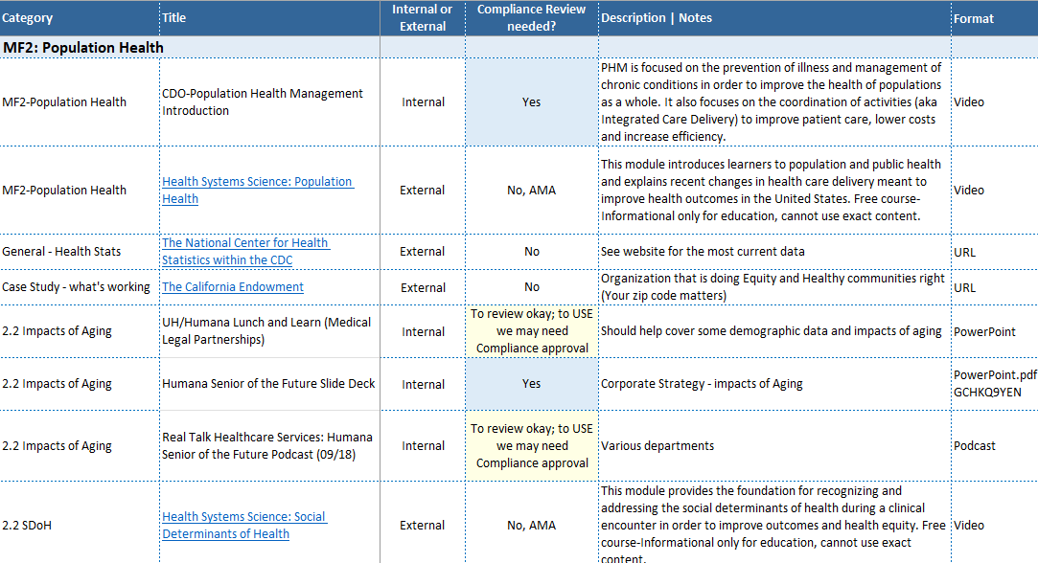This screenshot has height=563, width=1038.
Task: Select the General - Health Stats category cell
Action: tap(80, 252)
